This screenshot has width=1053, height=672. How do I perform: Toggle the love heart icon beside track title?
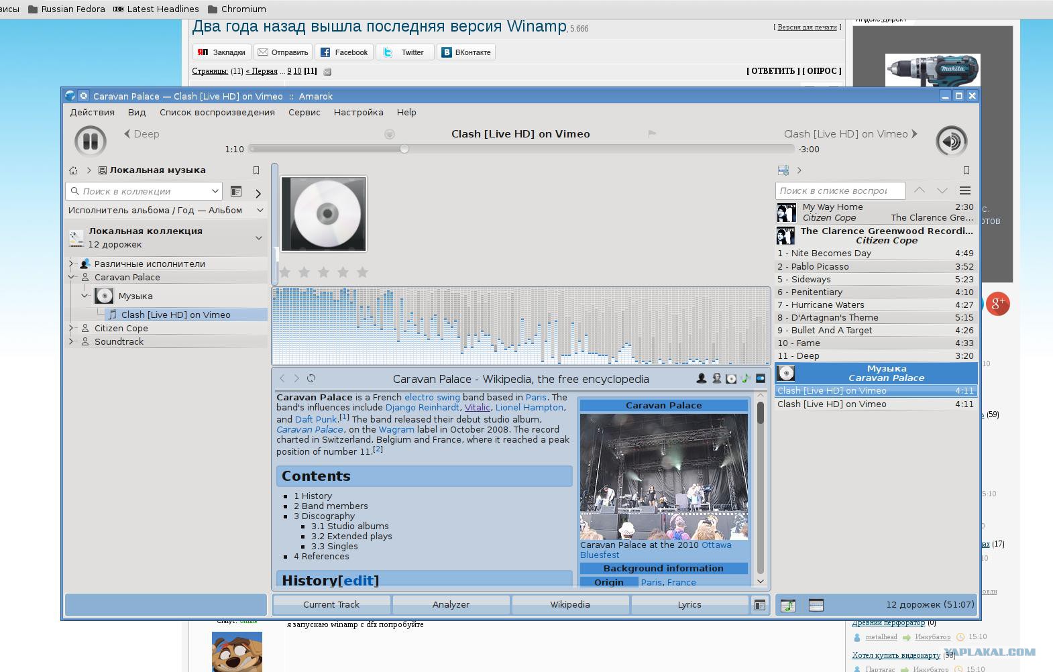coord(389,134)
